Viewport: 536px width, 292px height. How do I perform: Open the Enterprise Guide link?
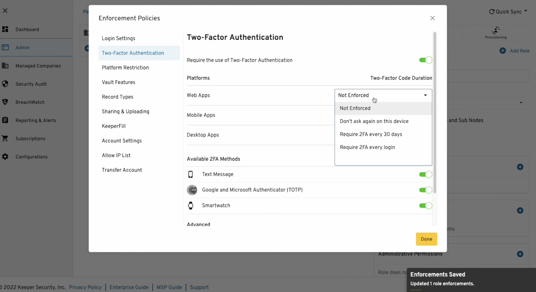pyautogui.click(x=129, y=287)
